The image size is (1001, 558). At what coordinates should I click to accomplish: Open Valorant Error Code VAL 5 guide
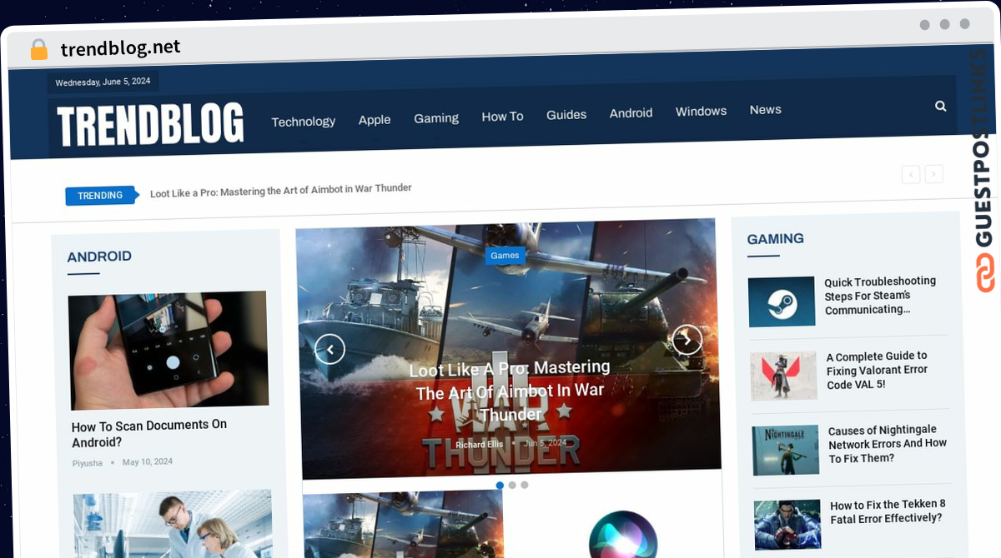point(877,370)
